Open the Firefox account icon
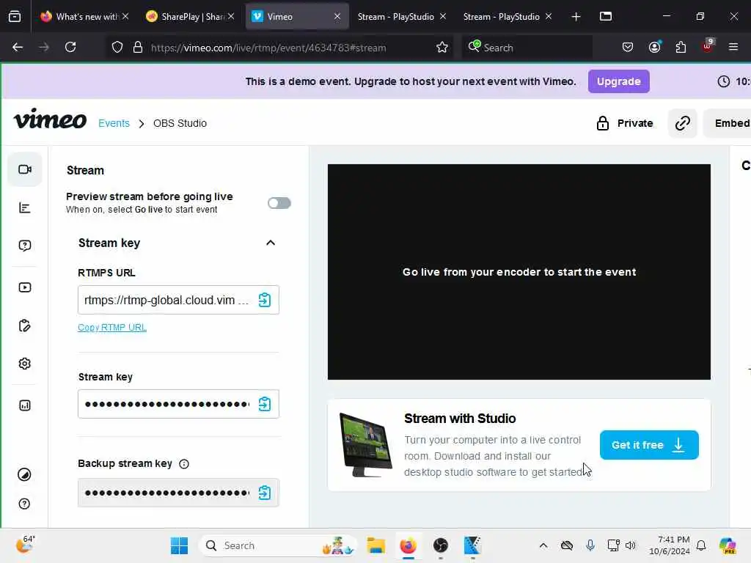The width and height of the screenshot is (751, 563). point(654,47)
